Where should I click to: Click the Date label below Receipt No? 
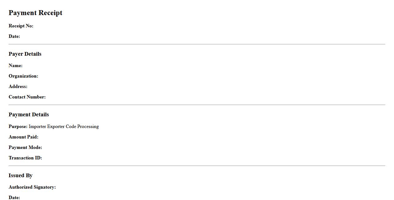coord(14,36)
